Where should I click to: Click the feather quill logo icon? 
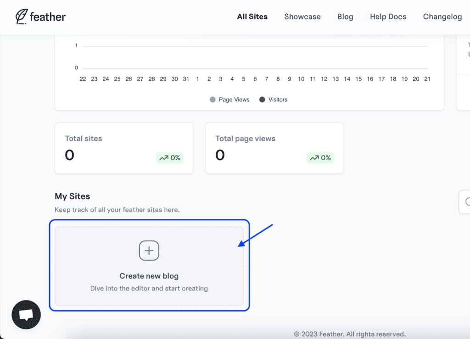[x=21, y=17]
